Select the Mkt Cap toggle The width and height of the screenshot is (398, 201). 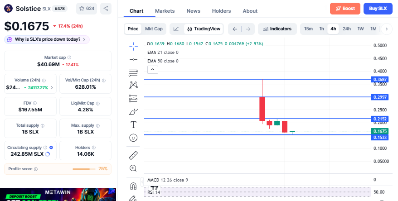pos(154,29)
